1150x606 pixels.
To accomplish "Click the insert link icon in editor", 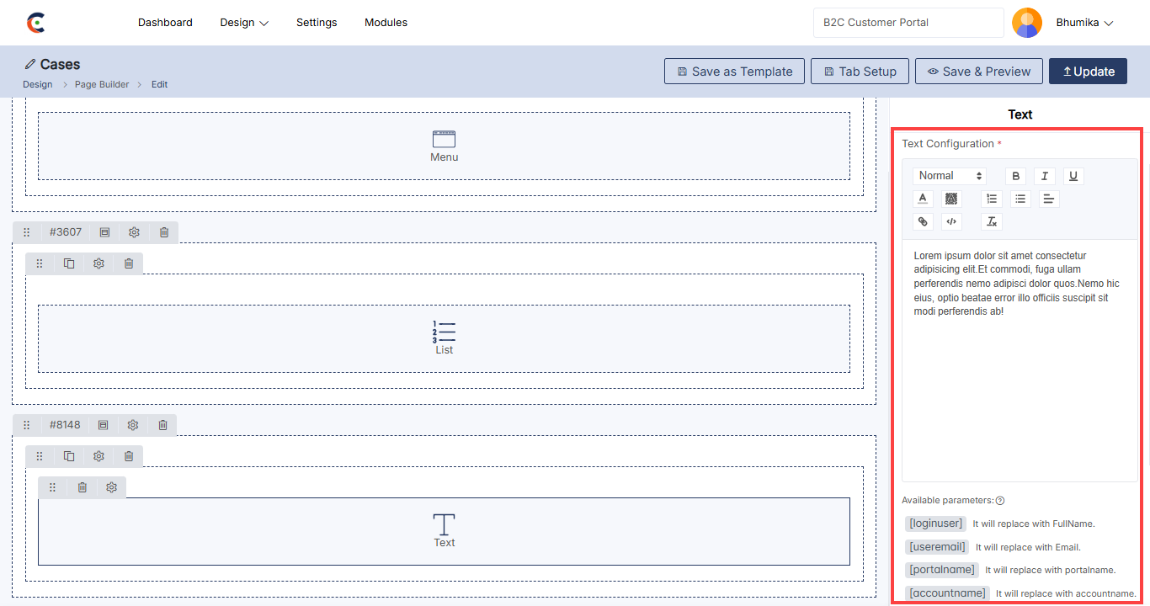I will [924, 222].
